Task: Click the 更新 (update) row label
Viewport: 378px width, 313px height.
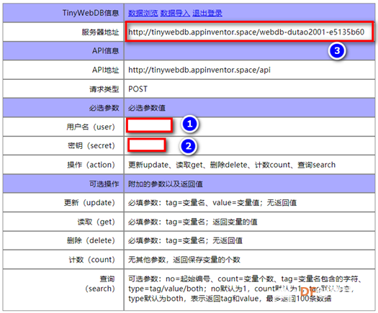Action: coord(89,203)
